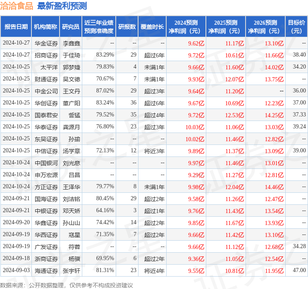This screenshot has height=289, width=308.
Task: Click the 国海证券 institution cell
Action: tap(46, 199)
